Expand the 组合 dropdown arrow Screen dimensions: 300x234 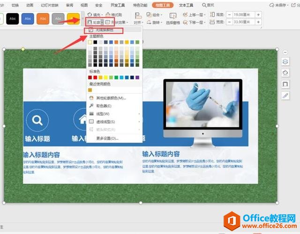click(161, 15)
